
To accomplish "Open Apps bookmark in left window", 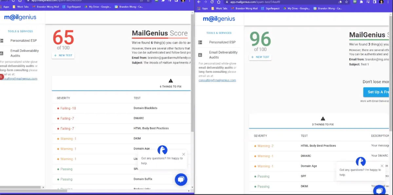I will click(x=4, y=7).
